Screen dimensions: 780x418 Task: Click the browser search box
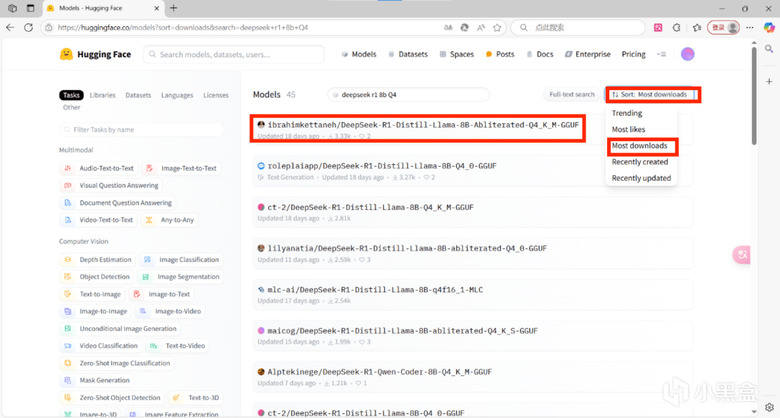578,27
